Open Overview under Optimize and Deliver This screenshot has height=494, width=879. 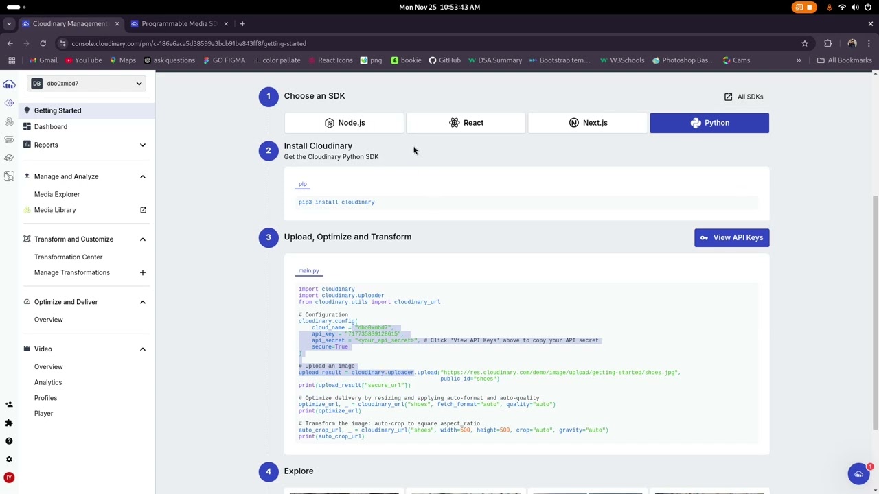pyautogui.click(x=49, y=320)
